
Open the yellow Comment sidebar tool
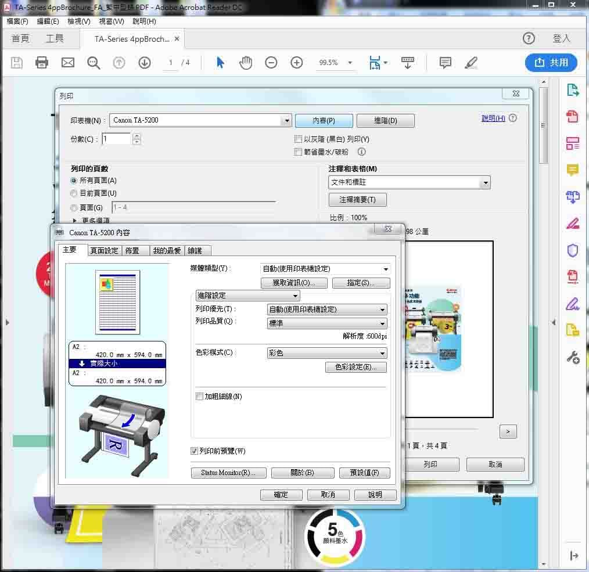tap(573, 170)
